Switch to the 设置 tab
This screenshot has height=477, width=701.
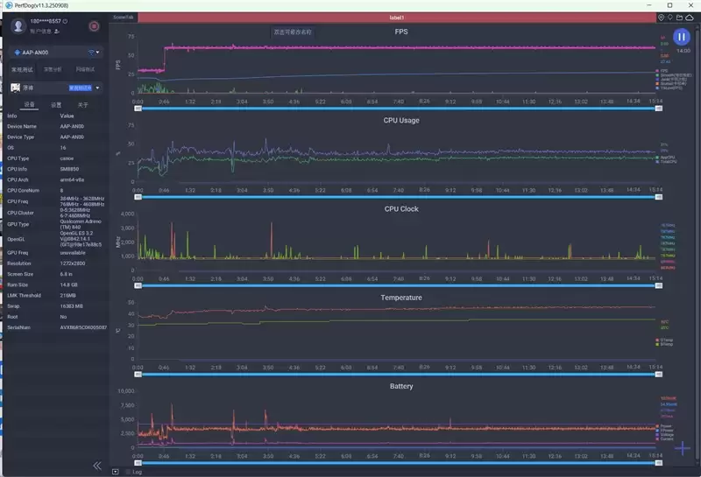(x=55, y=104)
